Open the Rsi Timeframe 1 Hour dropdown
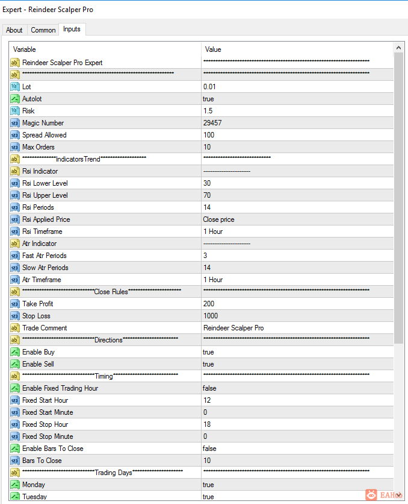Image resolution: width=408 pixels, height=504 pixels. click(x=297, y=232)
